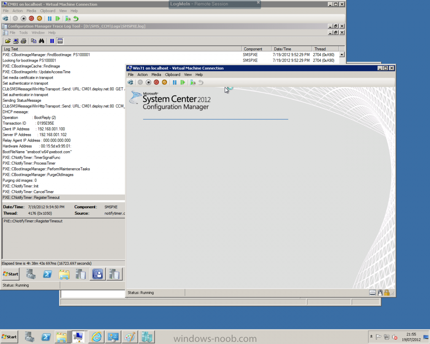Viewport: 430px width, 344px height.
Task: Take a snapshot of the CM01 machine
Action: (68, 18)
